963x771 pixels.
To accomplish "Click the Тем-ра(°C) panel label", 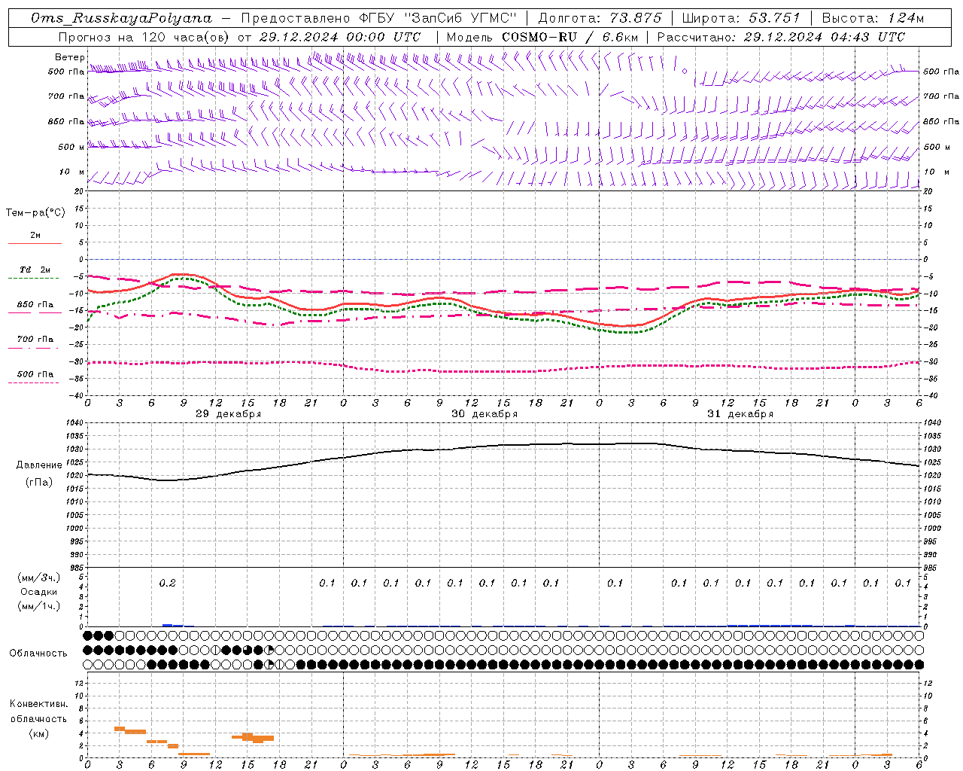I will pos(35,213).
